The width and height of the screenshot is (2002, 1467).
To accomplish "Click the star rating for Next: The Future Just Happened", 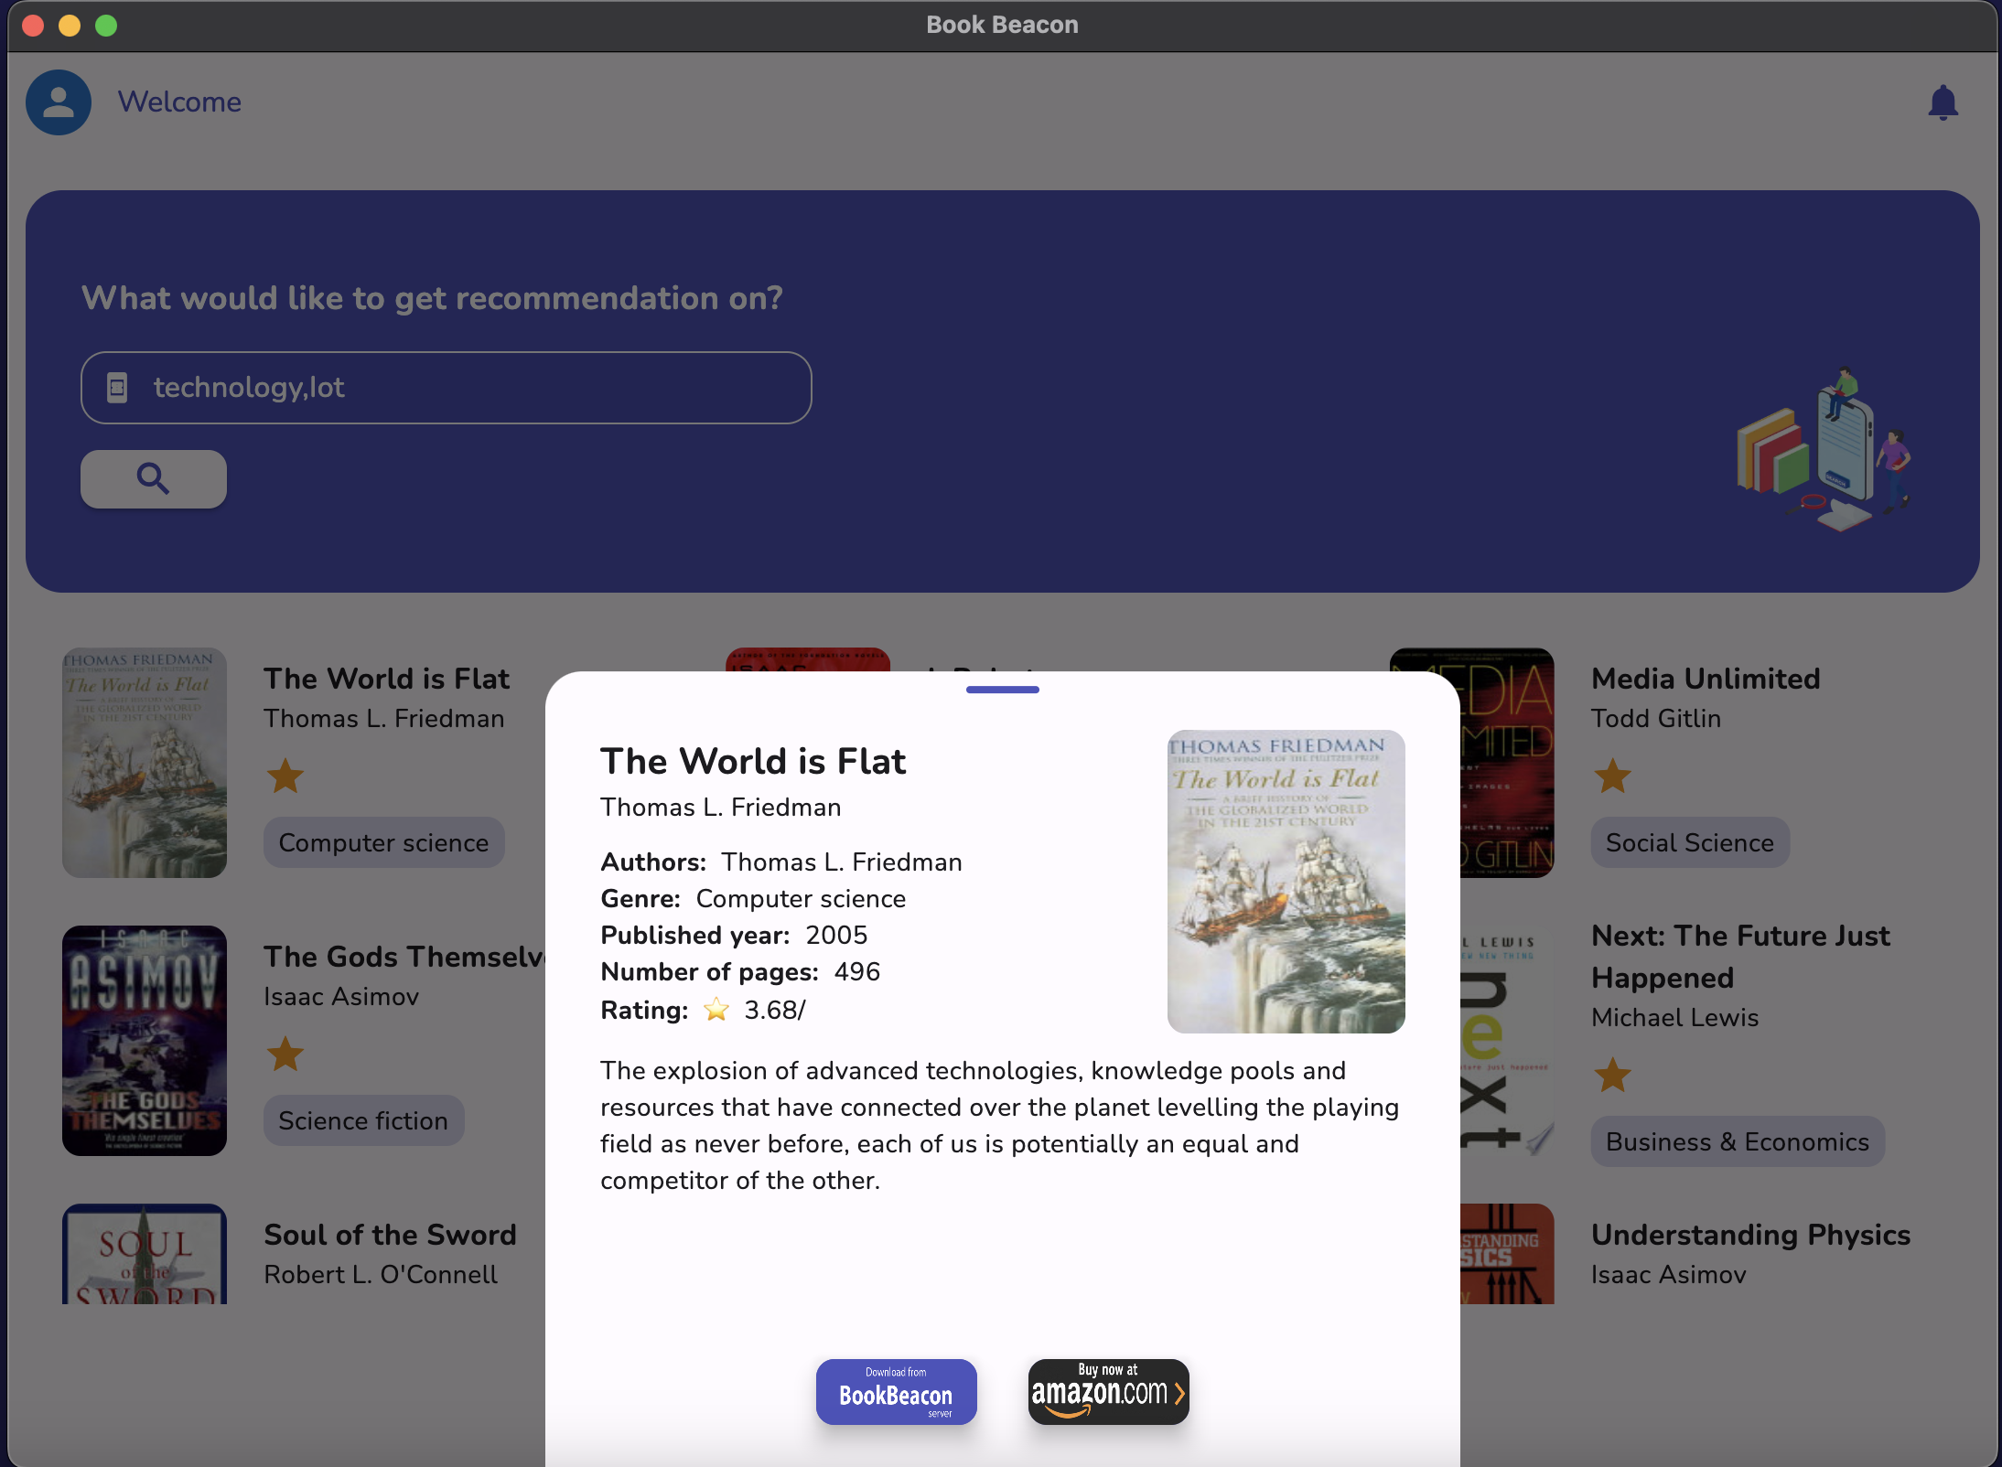I will [1613, 1076].
